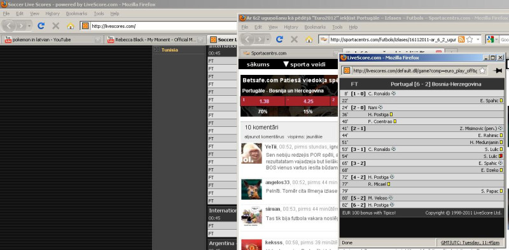Open the 'EUR 100 bonus with Tipico!' link
Image resolution: width=509 pixels, height=250 pixels.
click(x=369, y=213)
